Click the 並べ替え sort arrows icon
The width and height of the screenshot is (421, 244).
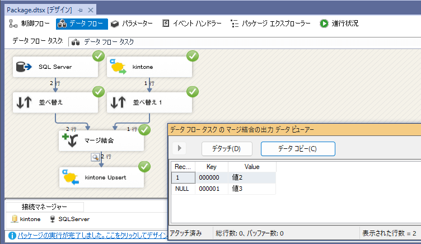(x=24, y=102)
